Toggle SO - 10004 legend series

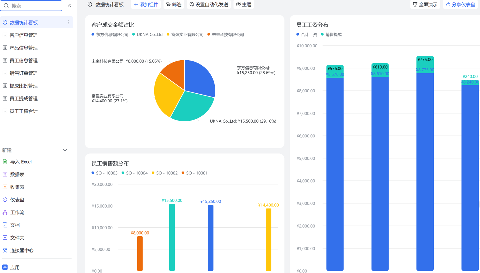pyautogui.click(x=135, y=173)
